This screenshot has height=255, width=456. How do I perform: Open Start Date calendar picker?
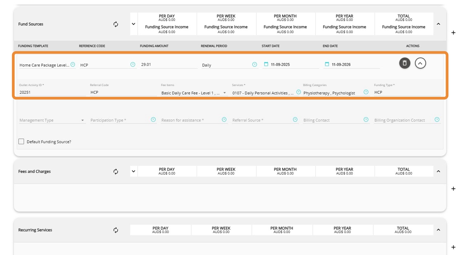click(266, 64)
